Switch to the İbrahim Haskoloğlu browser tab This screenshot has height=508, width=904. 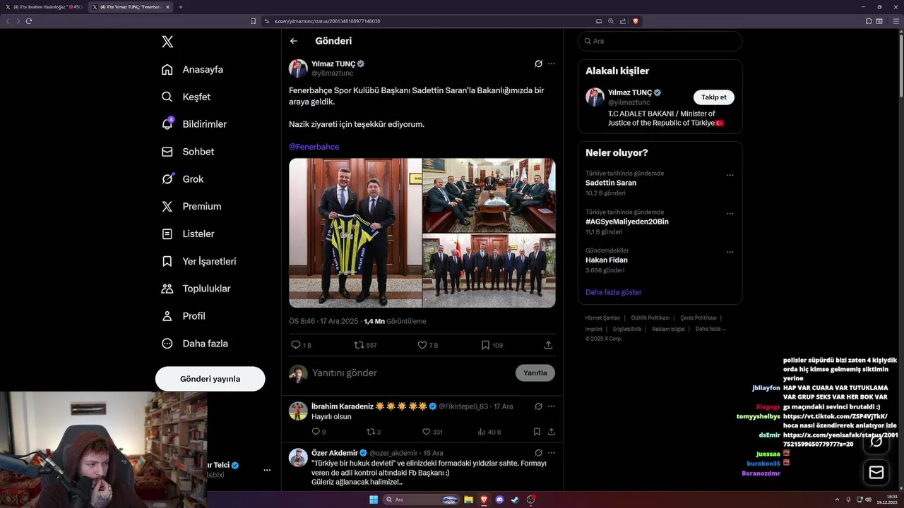click(44, 7)
